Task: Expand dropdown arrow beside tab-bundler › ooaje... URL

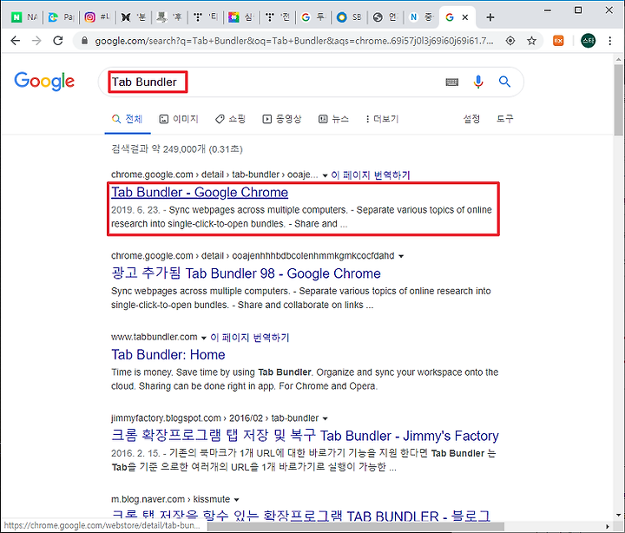Action: (x=325, y=175)
